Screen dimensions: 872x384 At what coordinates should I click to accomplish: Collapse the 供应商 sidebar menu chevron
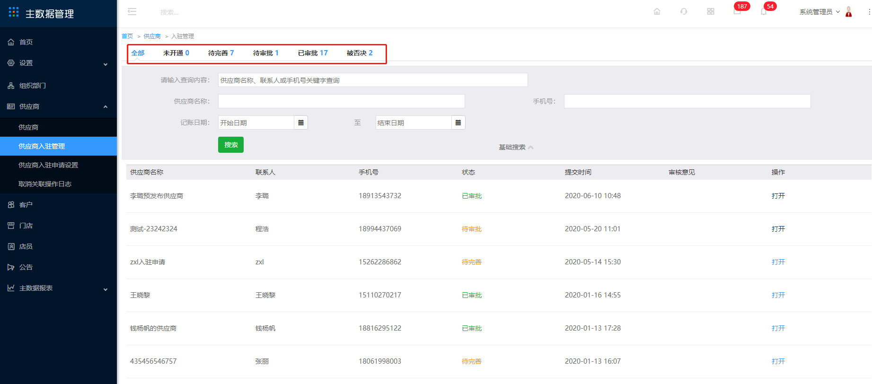pos(106,107)
